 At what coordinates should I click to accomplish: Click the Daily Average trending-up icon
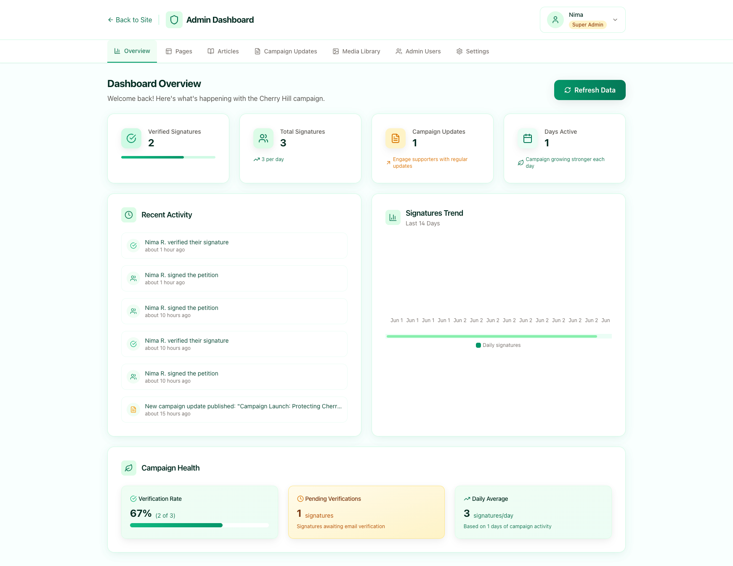(x=467, y=499)
